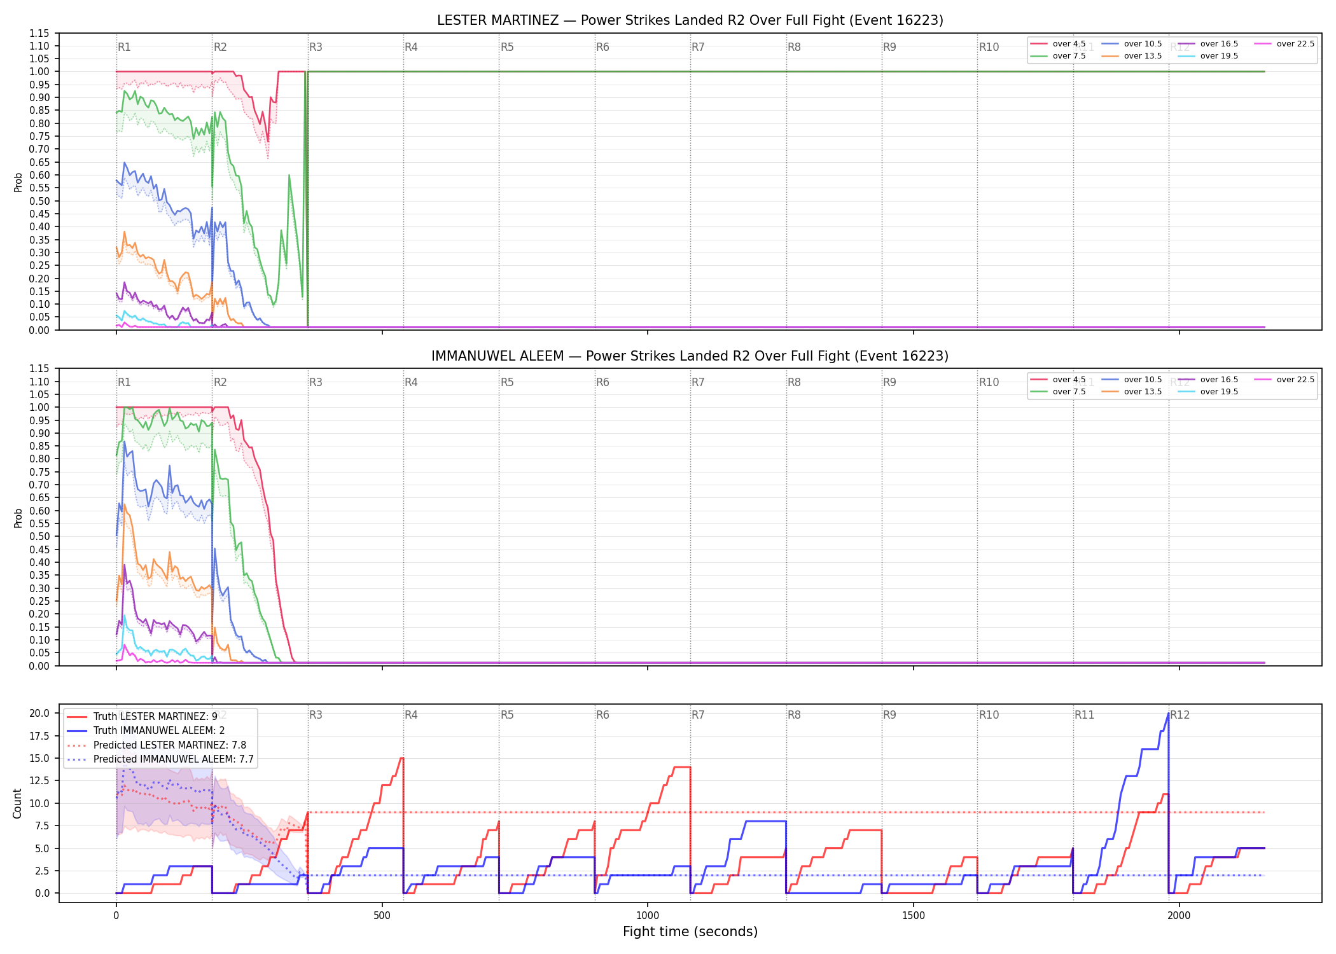Click the R12 round marker in bottom chart
The height and width of the screenshot is (954, 1336).
tap(1179, 715)
